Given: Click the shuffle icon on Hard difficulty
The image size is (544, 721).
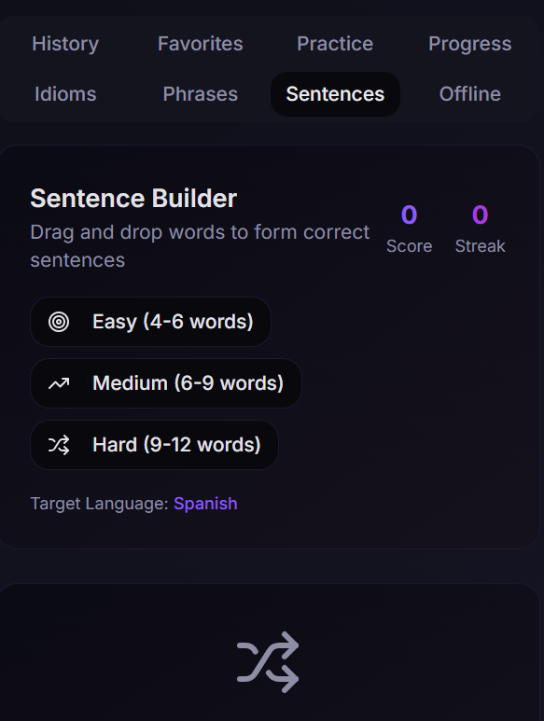Looking at the screenshot, I should pos(59,445).
